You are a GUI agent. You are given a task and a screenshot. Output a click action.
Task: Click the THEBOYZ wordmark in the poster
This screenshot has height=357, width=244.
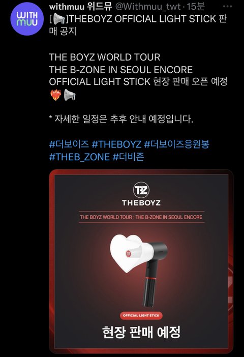(141, 202)
